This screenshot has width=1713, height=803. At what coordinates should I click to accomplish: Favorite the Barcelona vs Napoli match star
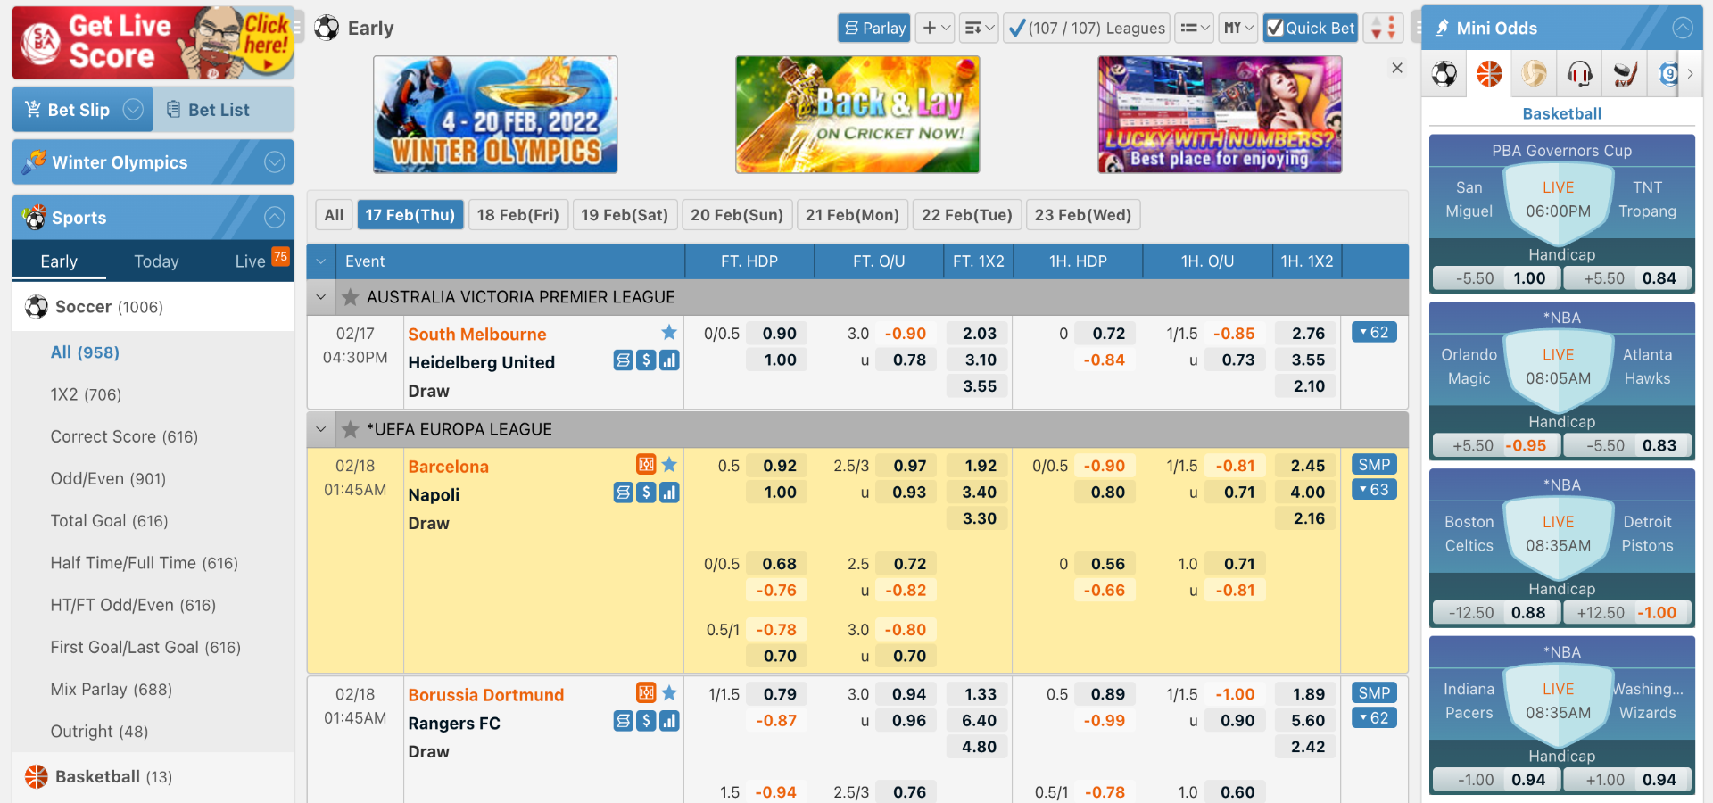[669, 465]
